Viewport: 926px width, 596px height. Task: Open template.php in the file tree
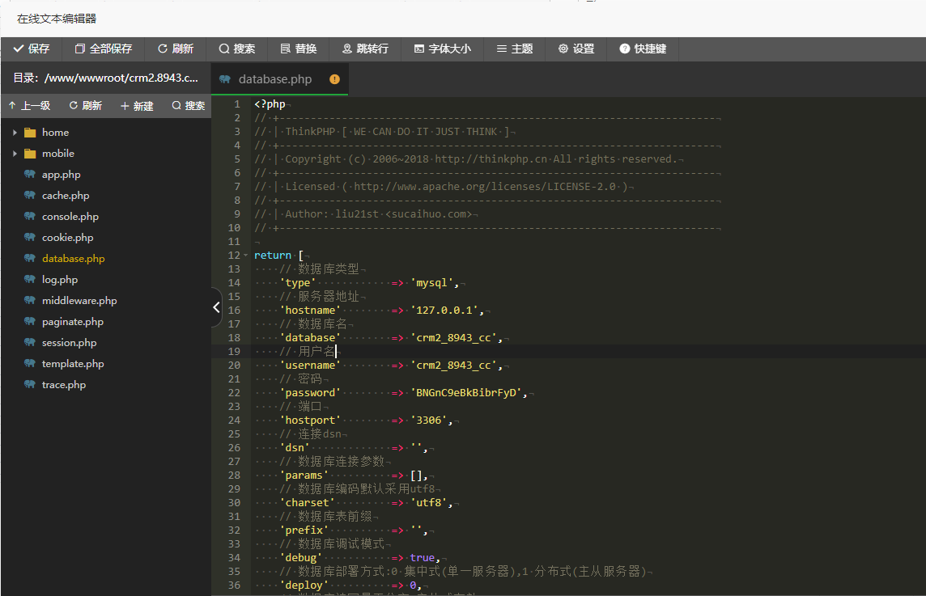point(73,363)
